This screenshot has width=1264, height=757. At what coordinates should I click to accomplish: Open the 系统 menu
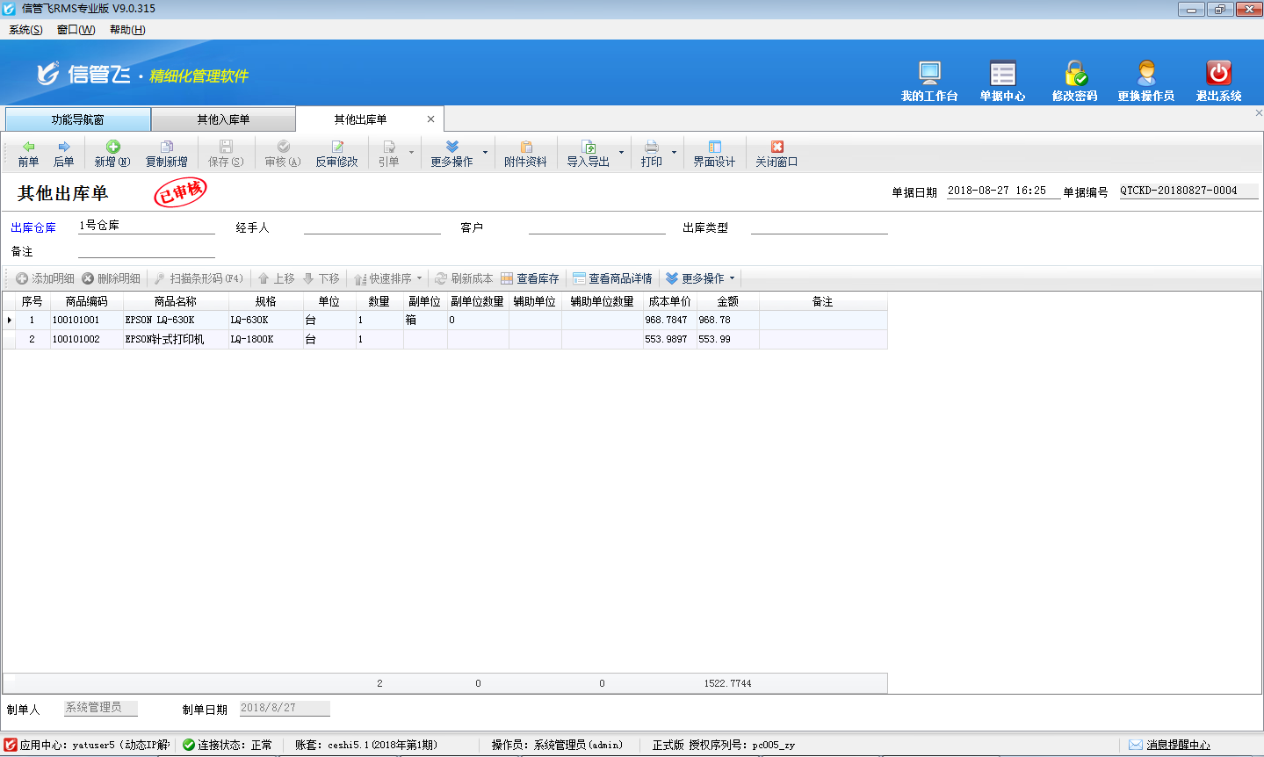tap(25, 30)
